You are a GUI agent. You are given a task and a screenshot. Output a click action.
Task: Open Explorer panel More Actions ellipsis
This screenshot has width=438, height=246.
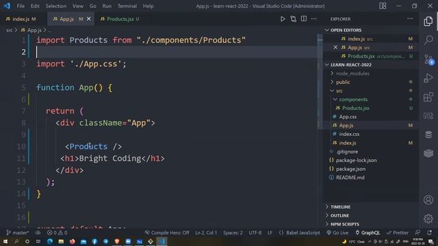[410, 18]
